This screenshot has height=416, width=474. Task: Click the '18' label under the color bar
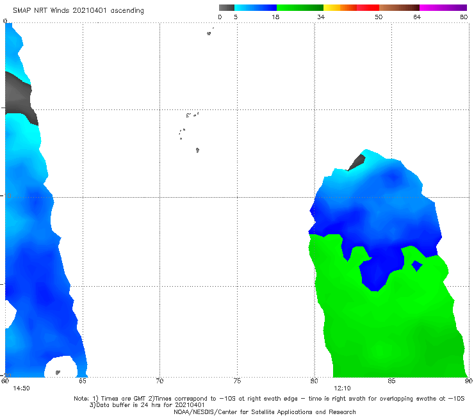click(275, 17)
